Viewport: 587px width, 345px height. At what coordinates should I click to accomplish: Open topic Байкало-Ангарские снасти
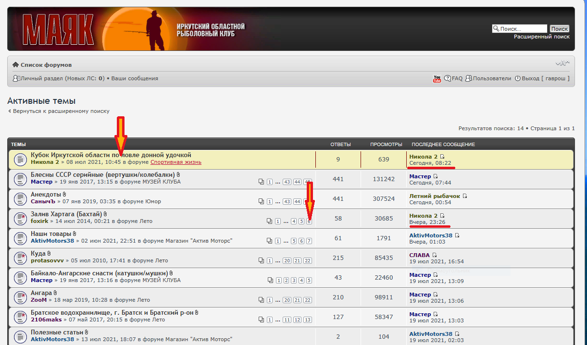[99, 273]
